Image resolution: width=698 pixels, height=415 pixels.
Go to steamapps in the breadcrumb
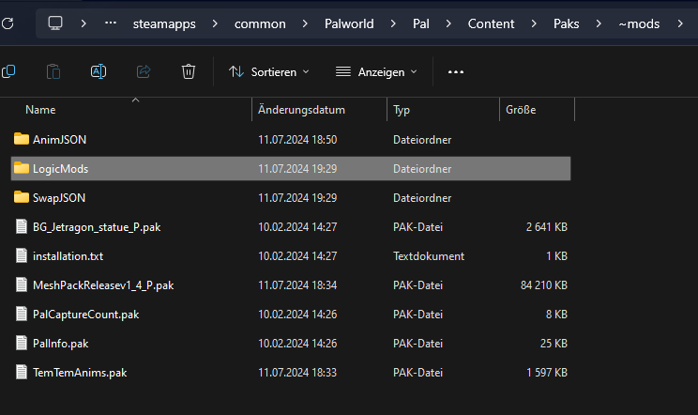pyautogui.click(x=164, y=23)
